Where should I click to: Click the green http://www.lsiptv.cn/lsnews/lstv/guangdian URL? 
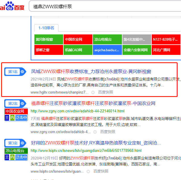point(86,150)
